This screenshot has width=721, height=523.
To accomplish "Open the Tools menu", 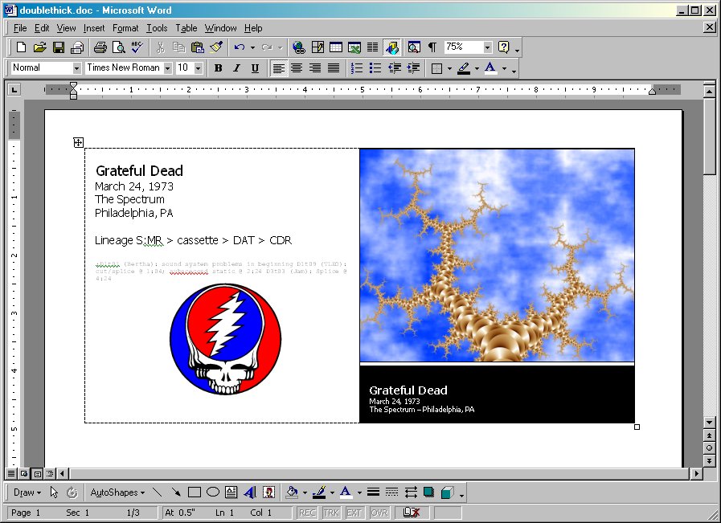I will (x=157, y=28).
